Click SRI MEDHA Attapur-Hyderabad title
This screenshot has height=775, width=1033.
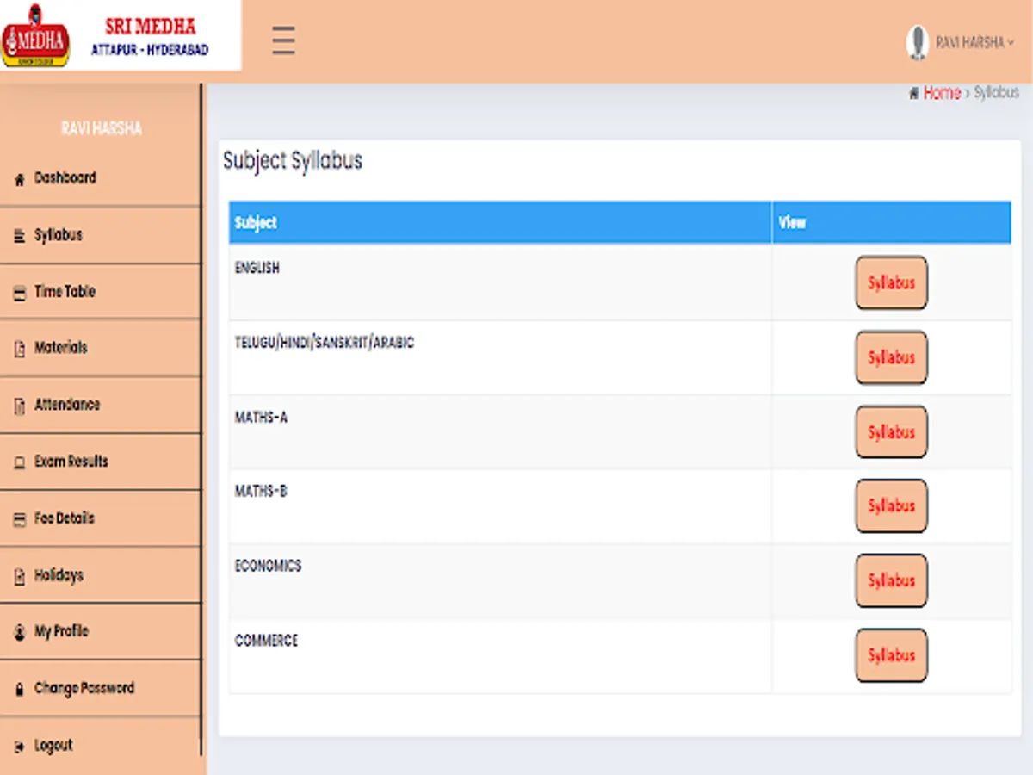coord(151,37)
